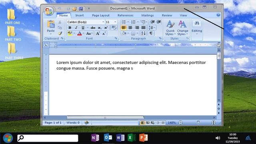Switch to the Page Layout tab

(x=101, y=15)
